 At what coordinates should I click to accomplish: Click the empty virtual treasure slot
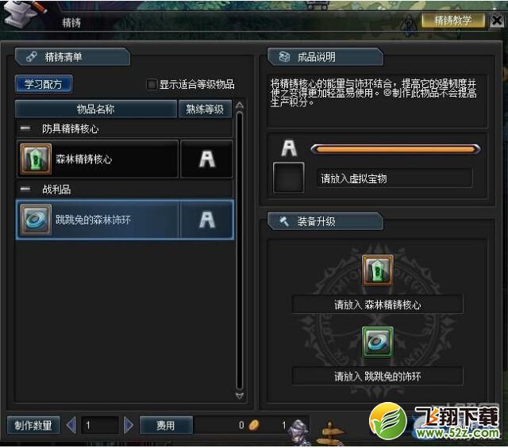[288, 178]
